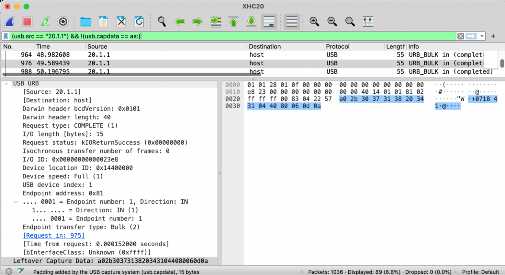The image size is (505, 275).
Task: Select Device speed: Full row
Action: click(x=109, y=176)
